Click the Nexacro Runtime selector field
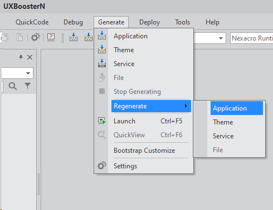The width and height of the screenshot is (273, 210). [252, 38]
